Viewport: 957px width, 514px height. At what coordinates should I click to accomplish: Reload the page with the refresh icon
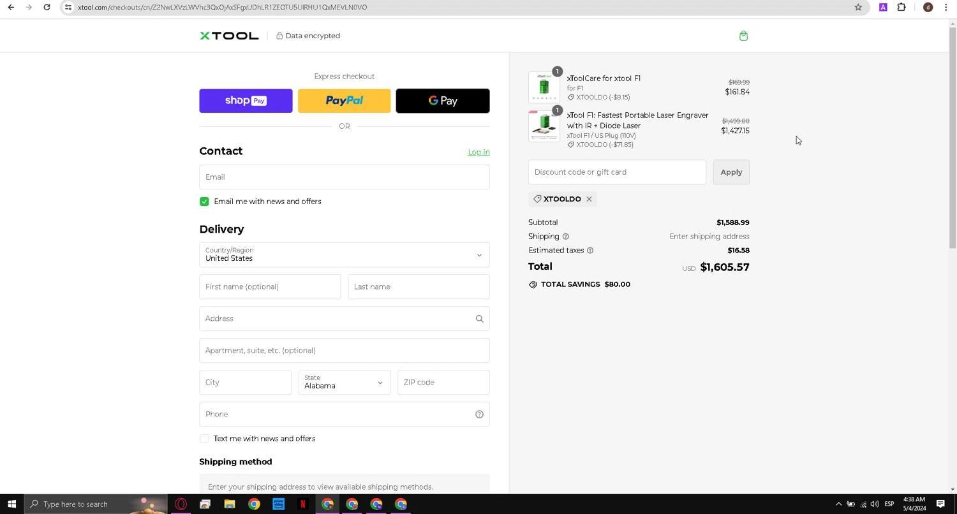click(47, 7)
